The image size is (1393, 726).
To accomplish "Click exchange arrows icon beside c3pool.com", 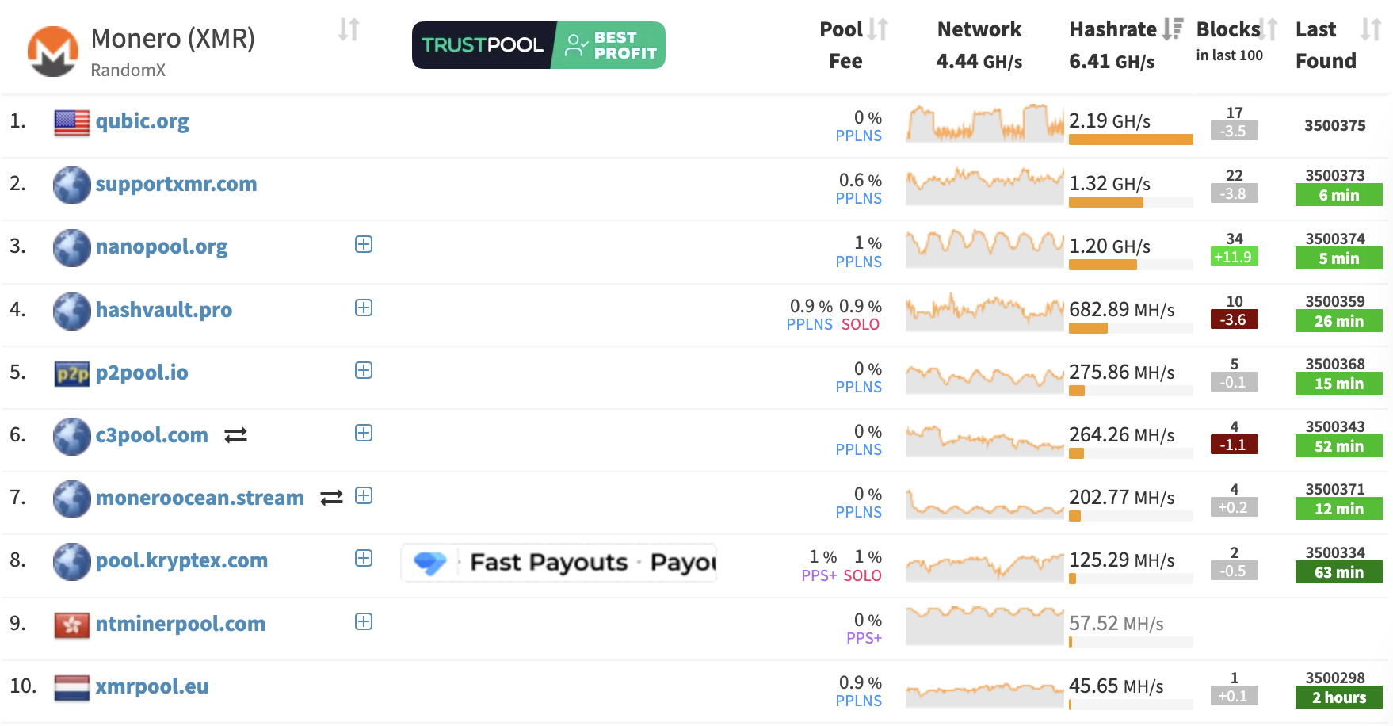I will pos(235,435).
